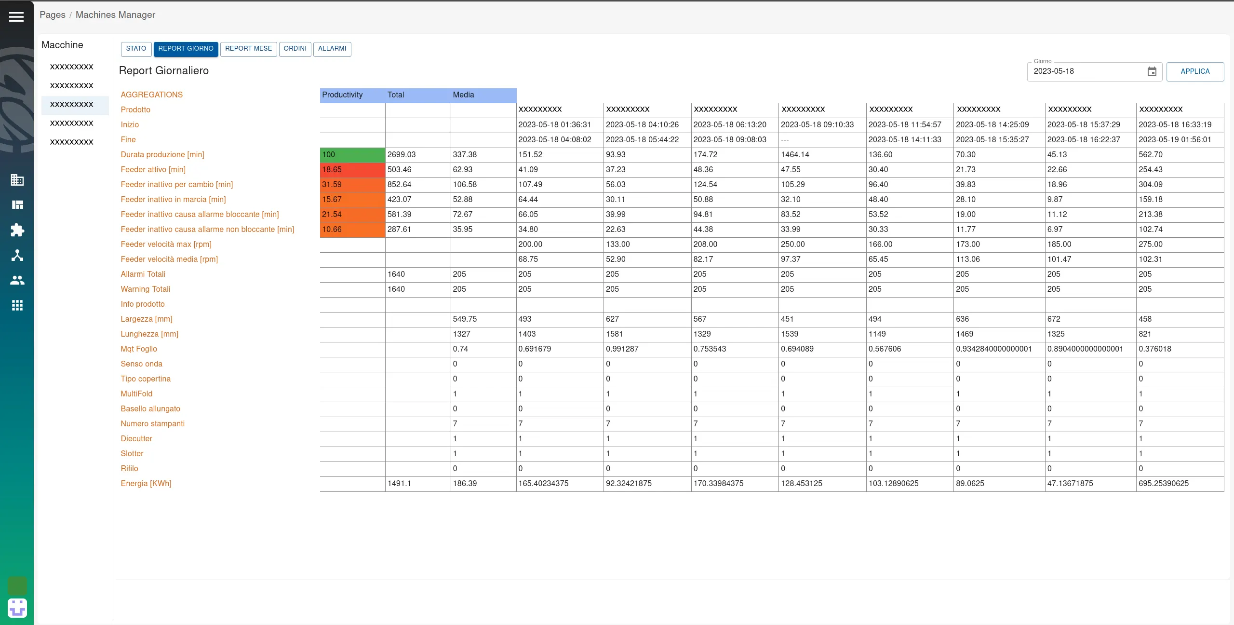The width and height of the screenshot is (1234, 625).
Task: Click the Numero stampanti row label
Action: coord(152,424)
